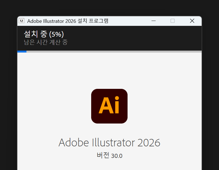Click the "남은 시간 계산 중" text
219x170 pixels.
tap(46, 42)
